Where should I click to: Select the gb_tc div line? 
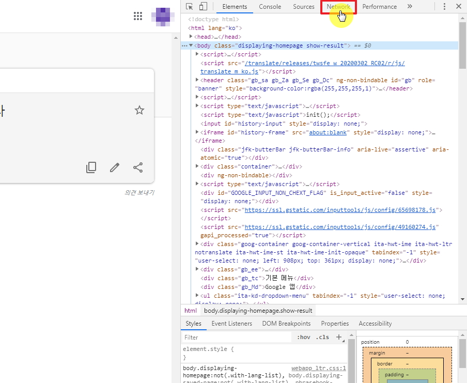[x=257, y=278]
